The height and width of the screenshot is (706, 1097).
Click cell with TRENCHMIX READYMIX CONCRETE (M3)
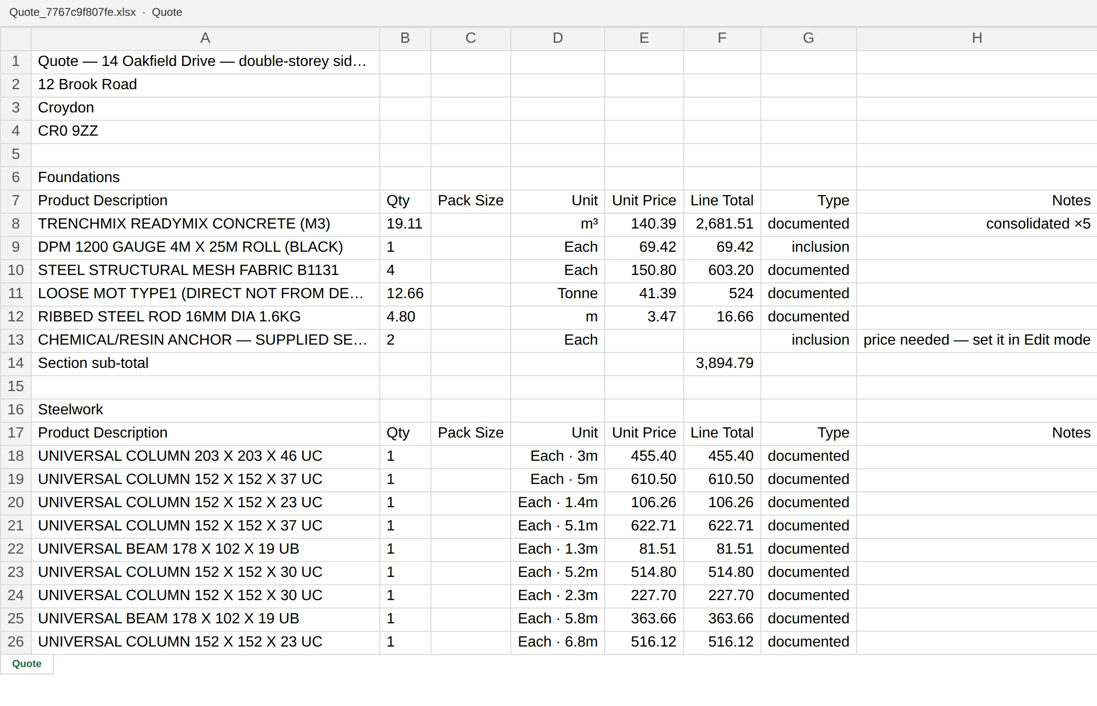(x=205, y=224)
